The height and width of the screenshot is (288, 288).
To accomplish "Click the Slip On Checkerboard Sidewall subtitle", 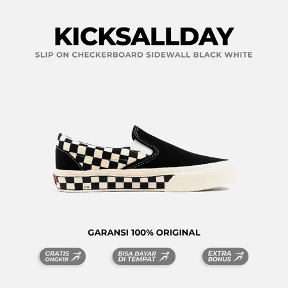I will point(143,55).
